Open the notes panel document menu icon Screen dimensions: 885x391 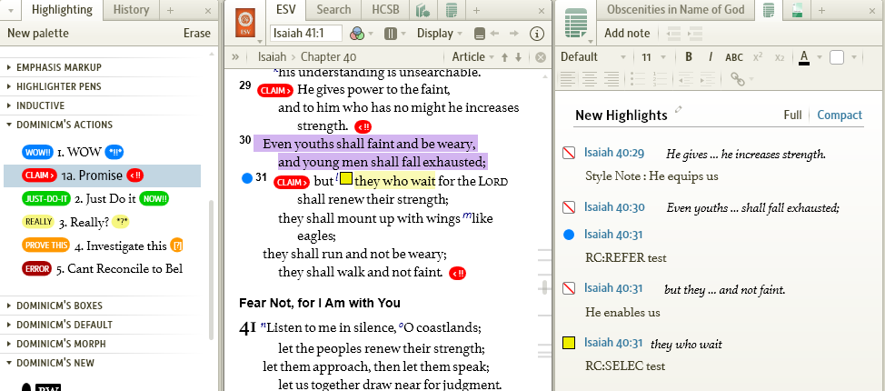pyautogui.click(x=576, y=25)
